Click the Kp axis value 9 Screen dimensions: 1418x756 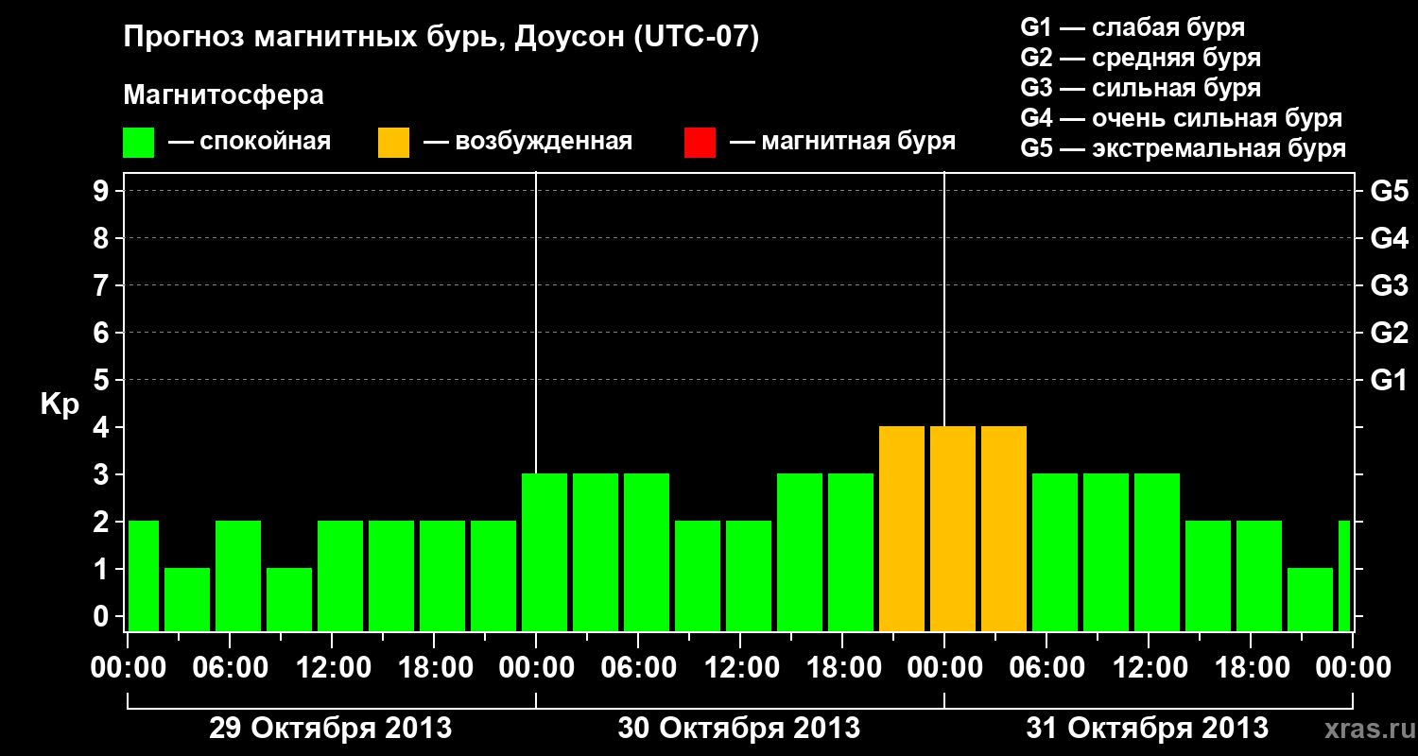click(x=103, y=191)
